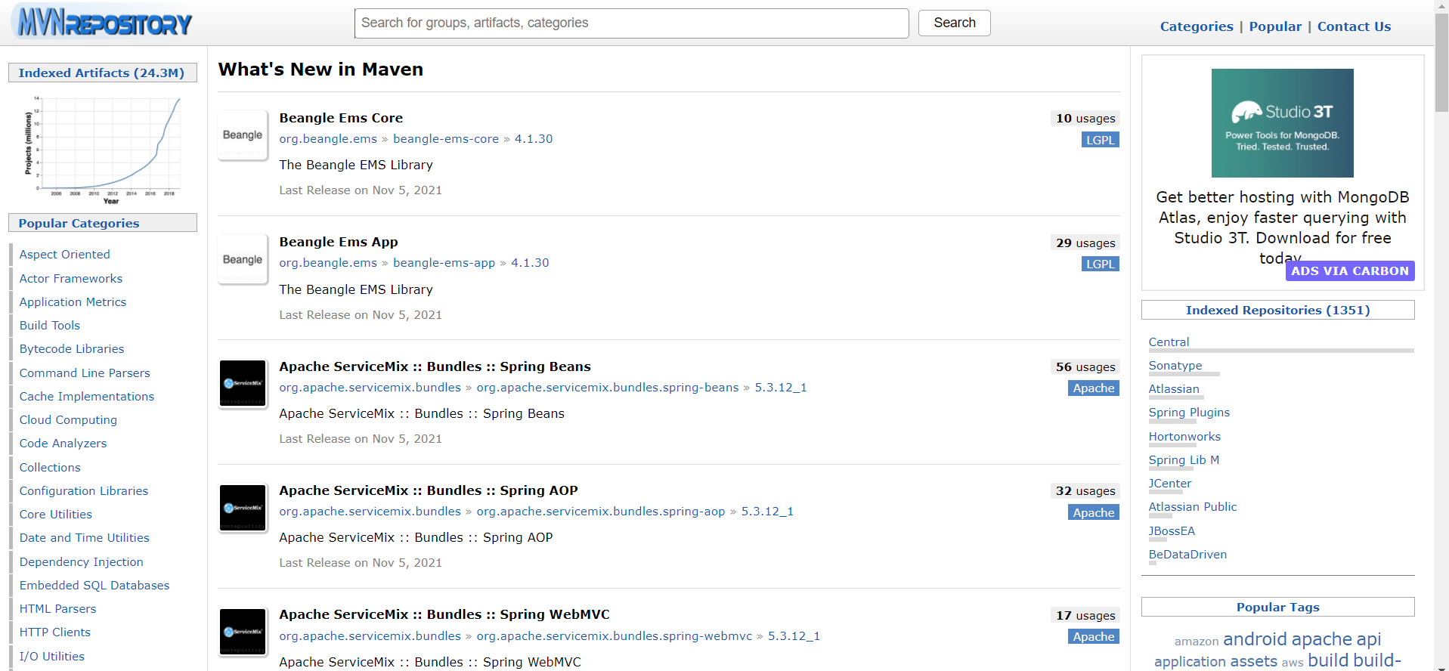Viewport: 1449px width, 671px height.
Task: Open the Indexed Repositories (1351) header link
Action: [x=1278, y=310]
